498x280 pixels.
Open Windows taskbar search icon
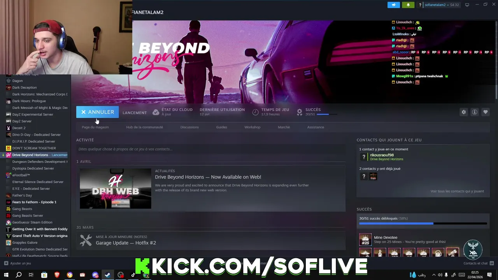19,275
